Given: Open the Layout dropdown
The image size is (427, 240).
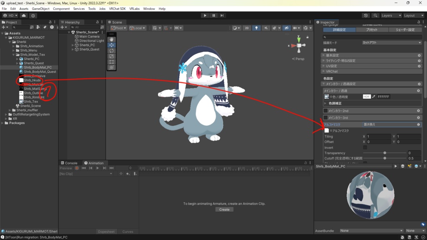Looking at the screenshot, I should 413,15.
